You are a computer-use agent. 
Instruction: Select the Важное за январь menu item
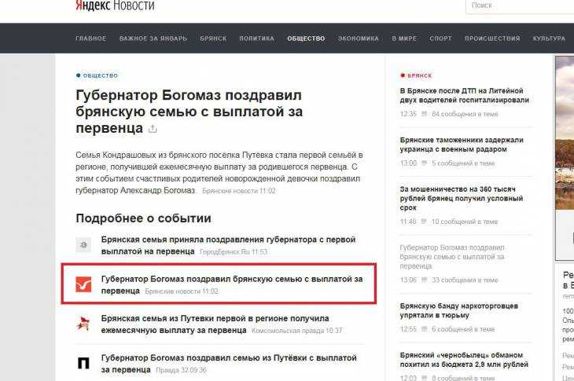153,38
